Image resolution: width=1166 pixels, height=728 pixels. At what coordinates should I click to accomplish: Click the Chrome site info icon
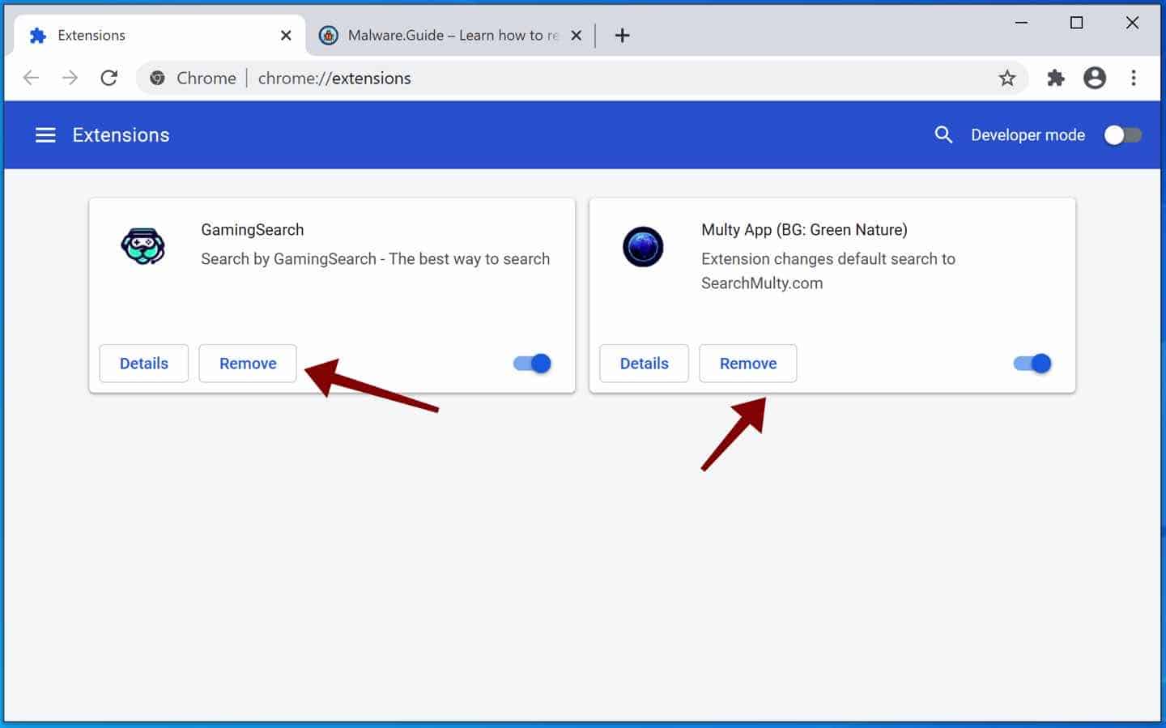click(158, 78)
